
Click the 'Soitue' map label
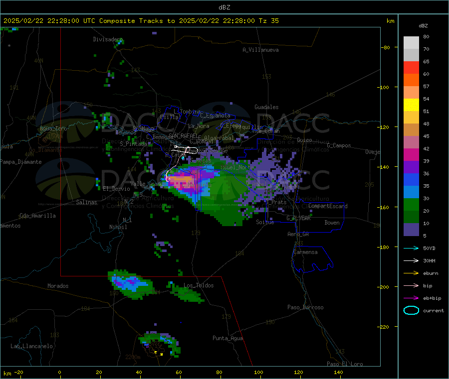tap(265, 222)
